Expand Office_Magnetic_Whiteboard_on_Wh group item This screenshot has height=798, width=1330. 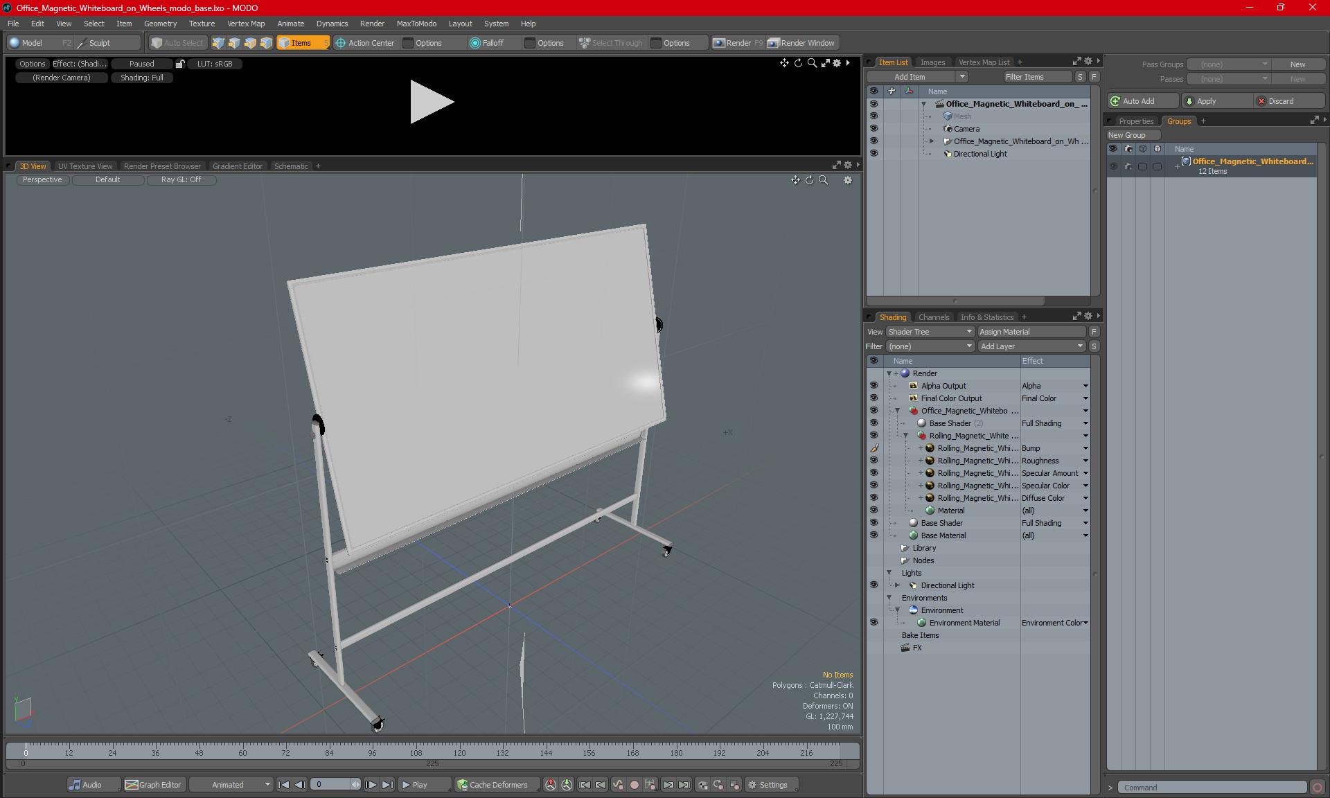point(932,141)
